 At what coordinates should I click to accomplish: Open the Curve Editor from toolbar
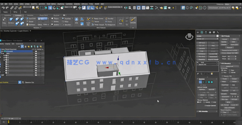coord(148,8)
